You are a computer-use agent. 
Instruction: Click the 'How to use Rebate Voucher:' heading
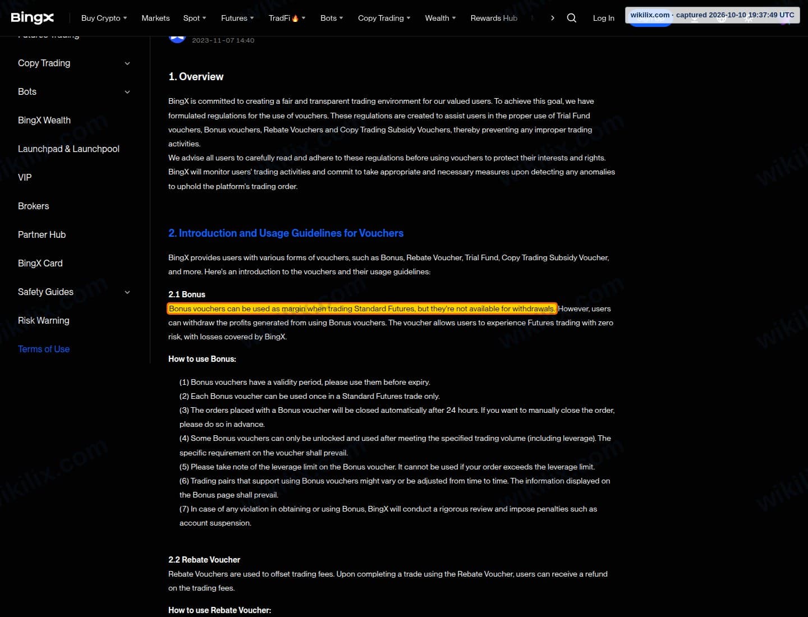[x=219, y=610]
